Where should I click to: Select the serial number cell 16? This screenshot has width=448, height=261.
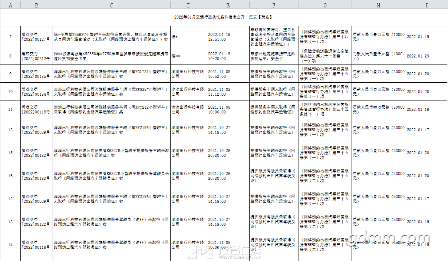10,176
